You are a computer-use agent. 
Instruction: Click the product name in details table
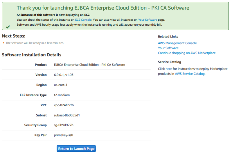[89, 65]
